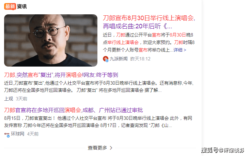Click the 昨天18:12 timestamp
Image resolution: width=249 pixels, height=156 pixels.
click(x=140, y=59)
